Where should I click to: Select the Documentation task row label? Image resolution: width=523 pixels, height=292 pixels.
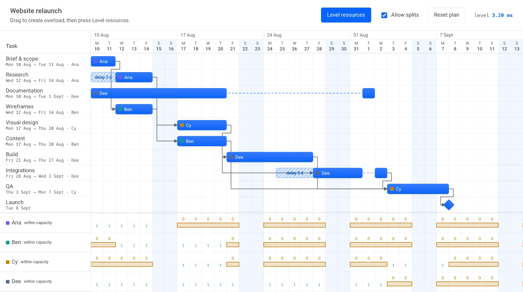pyautogui.click(x=45, y=93)
